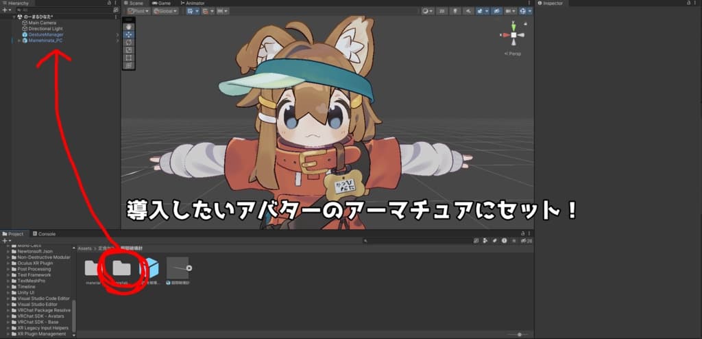Select the Rotate tool
702x339 pixels.
coord(129,42)
